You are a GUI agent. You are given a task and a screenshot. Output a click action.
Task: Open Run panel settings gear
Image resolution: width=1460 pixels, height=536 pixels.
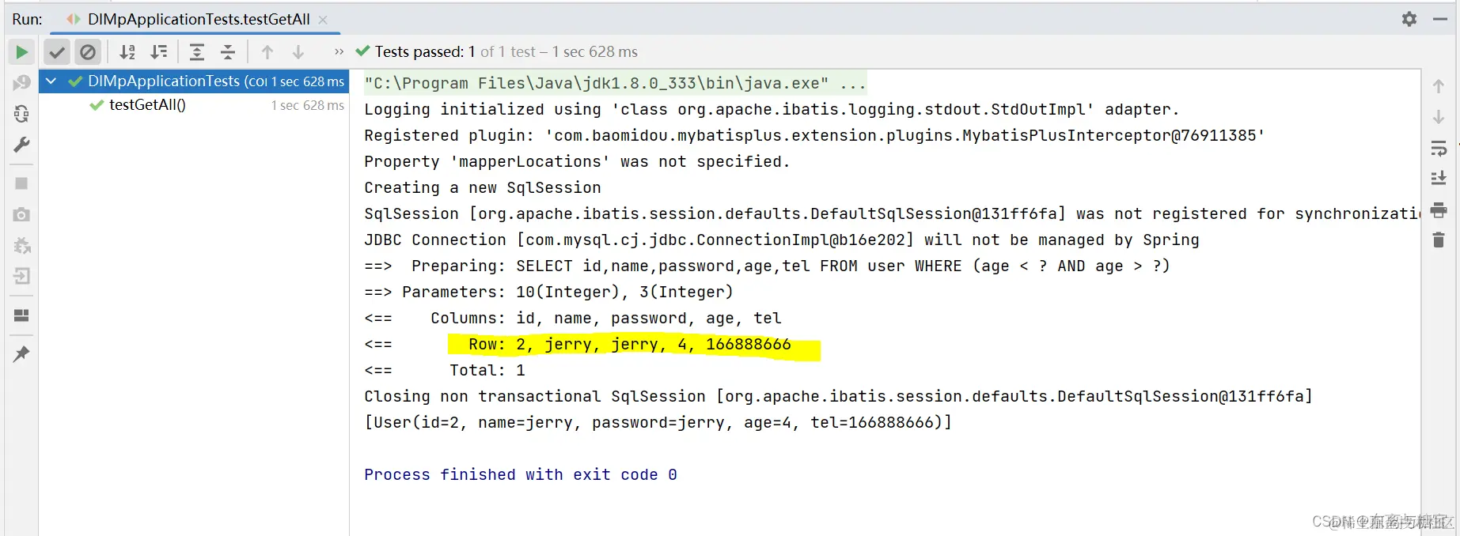pyautogui.click(x=1409, y=19)
